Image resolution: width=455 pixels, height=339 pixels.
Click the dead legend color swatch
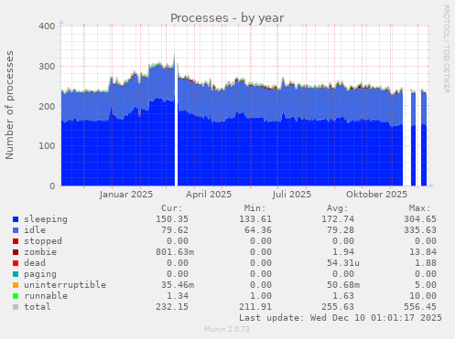tap(16, 263)
